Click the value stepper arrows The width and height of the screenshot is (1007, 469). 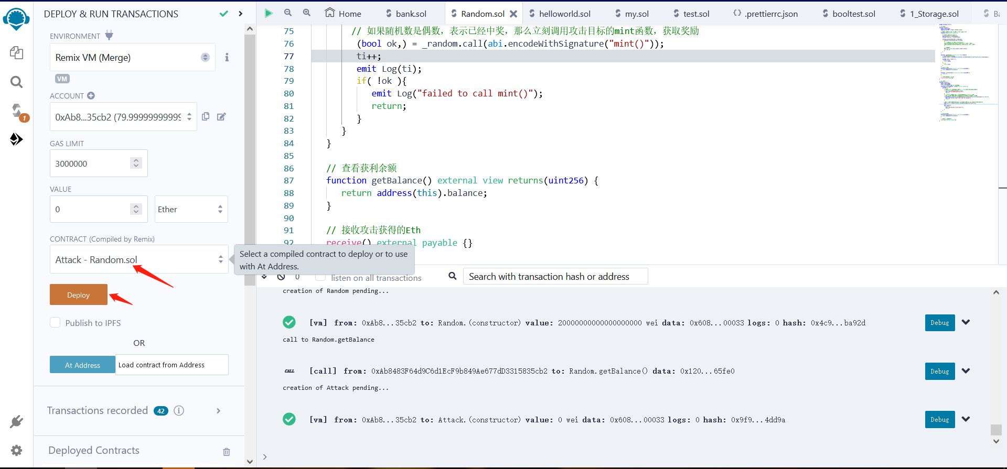point(136,209)
